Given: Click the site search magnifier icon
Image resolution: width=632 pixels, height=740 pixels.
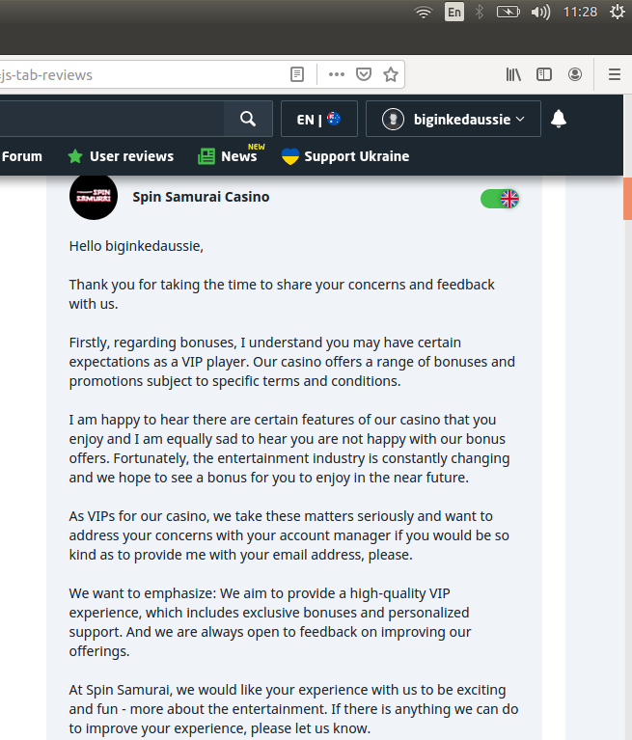Looking at the screenshot, I should [x=248, y=119].
